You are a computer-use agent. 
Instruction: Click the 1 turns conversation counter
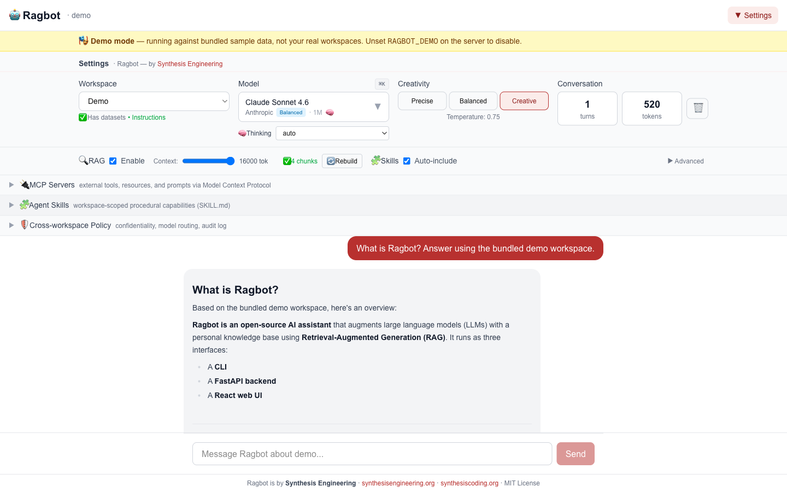pyautogui.click(x=588, y=109)
